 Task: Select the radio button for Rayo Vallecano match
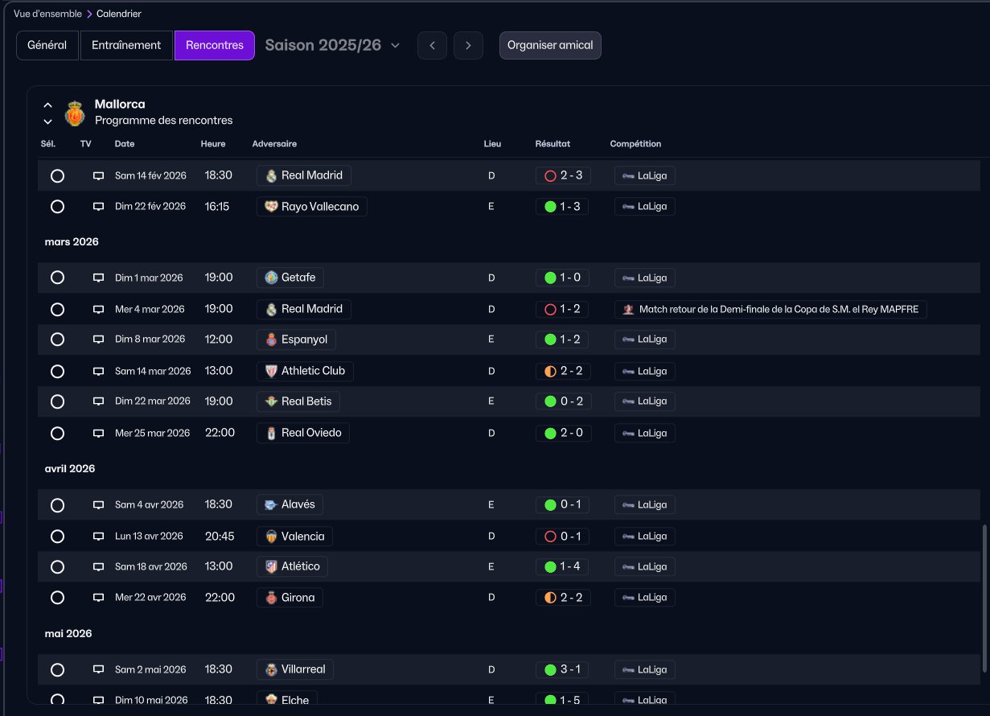pos(57,206)
